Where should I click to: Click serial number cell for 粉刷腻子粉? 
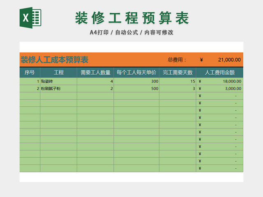coord(30,89)
